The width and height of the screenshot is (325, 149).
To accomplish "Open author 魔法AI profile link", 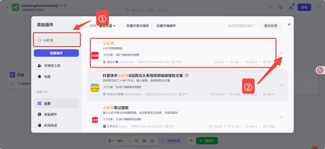I will click(111, 62).
